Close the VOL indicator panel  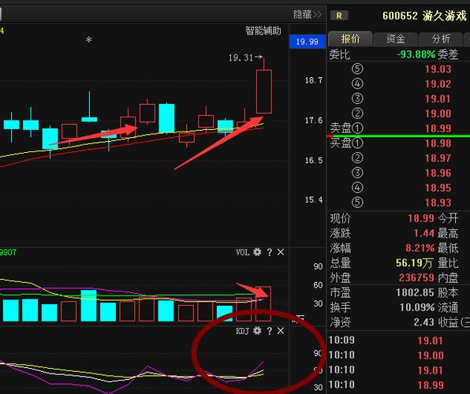click(x=281, y=252)
